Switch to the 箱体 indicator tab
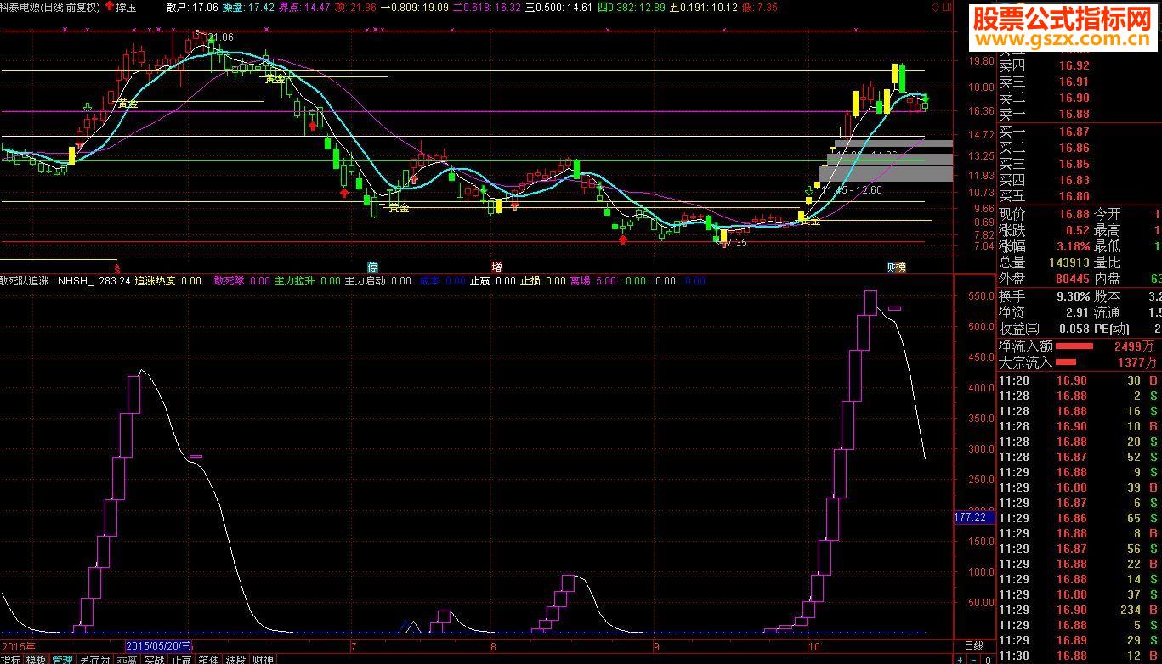 209,659
